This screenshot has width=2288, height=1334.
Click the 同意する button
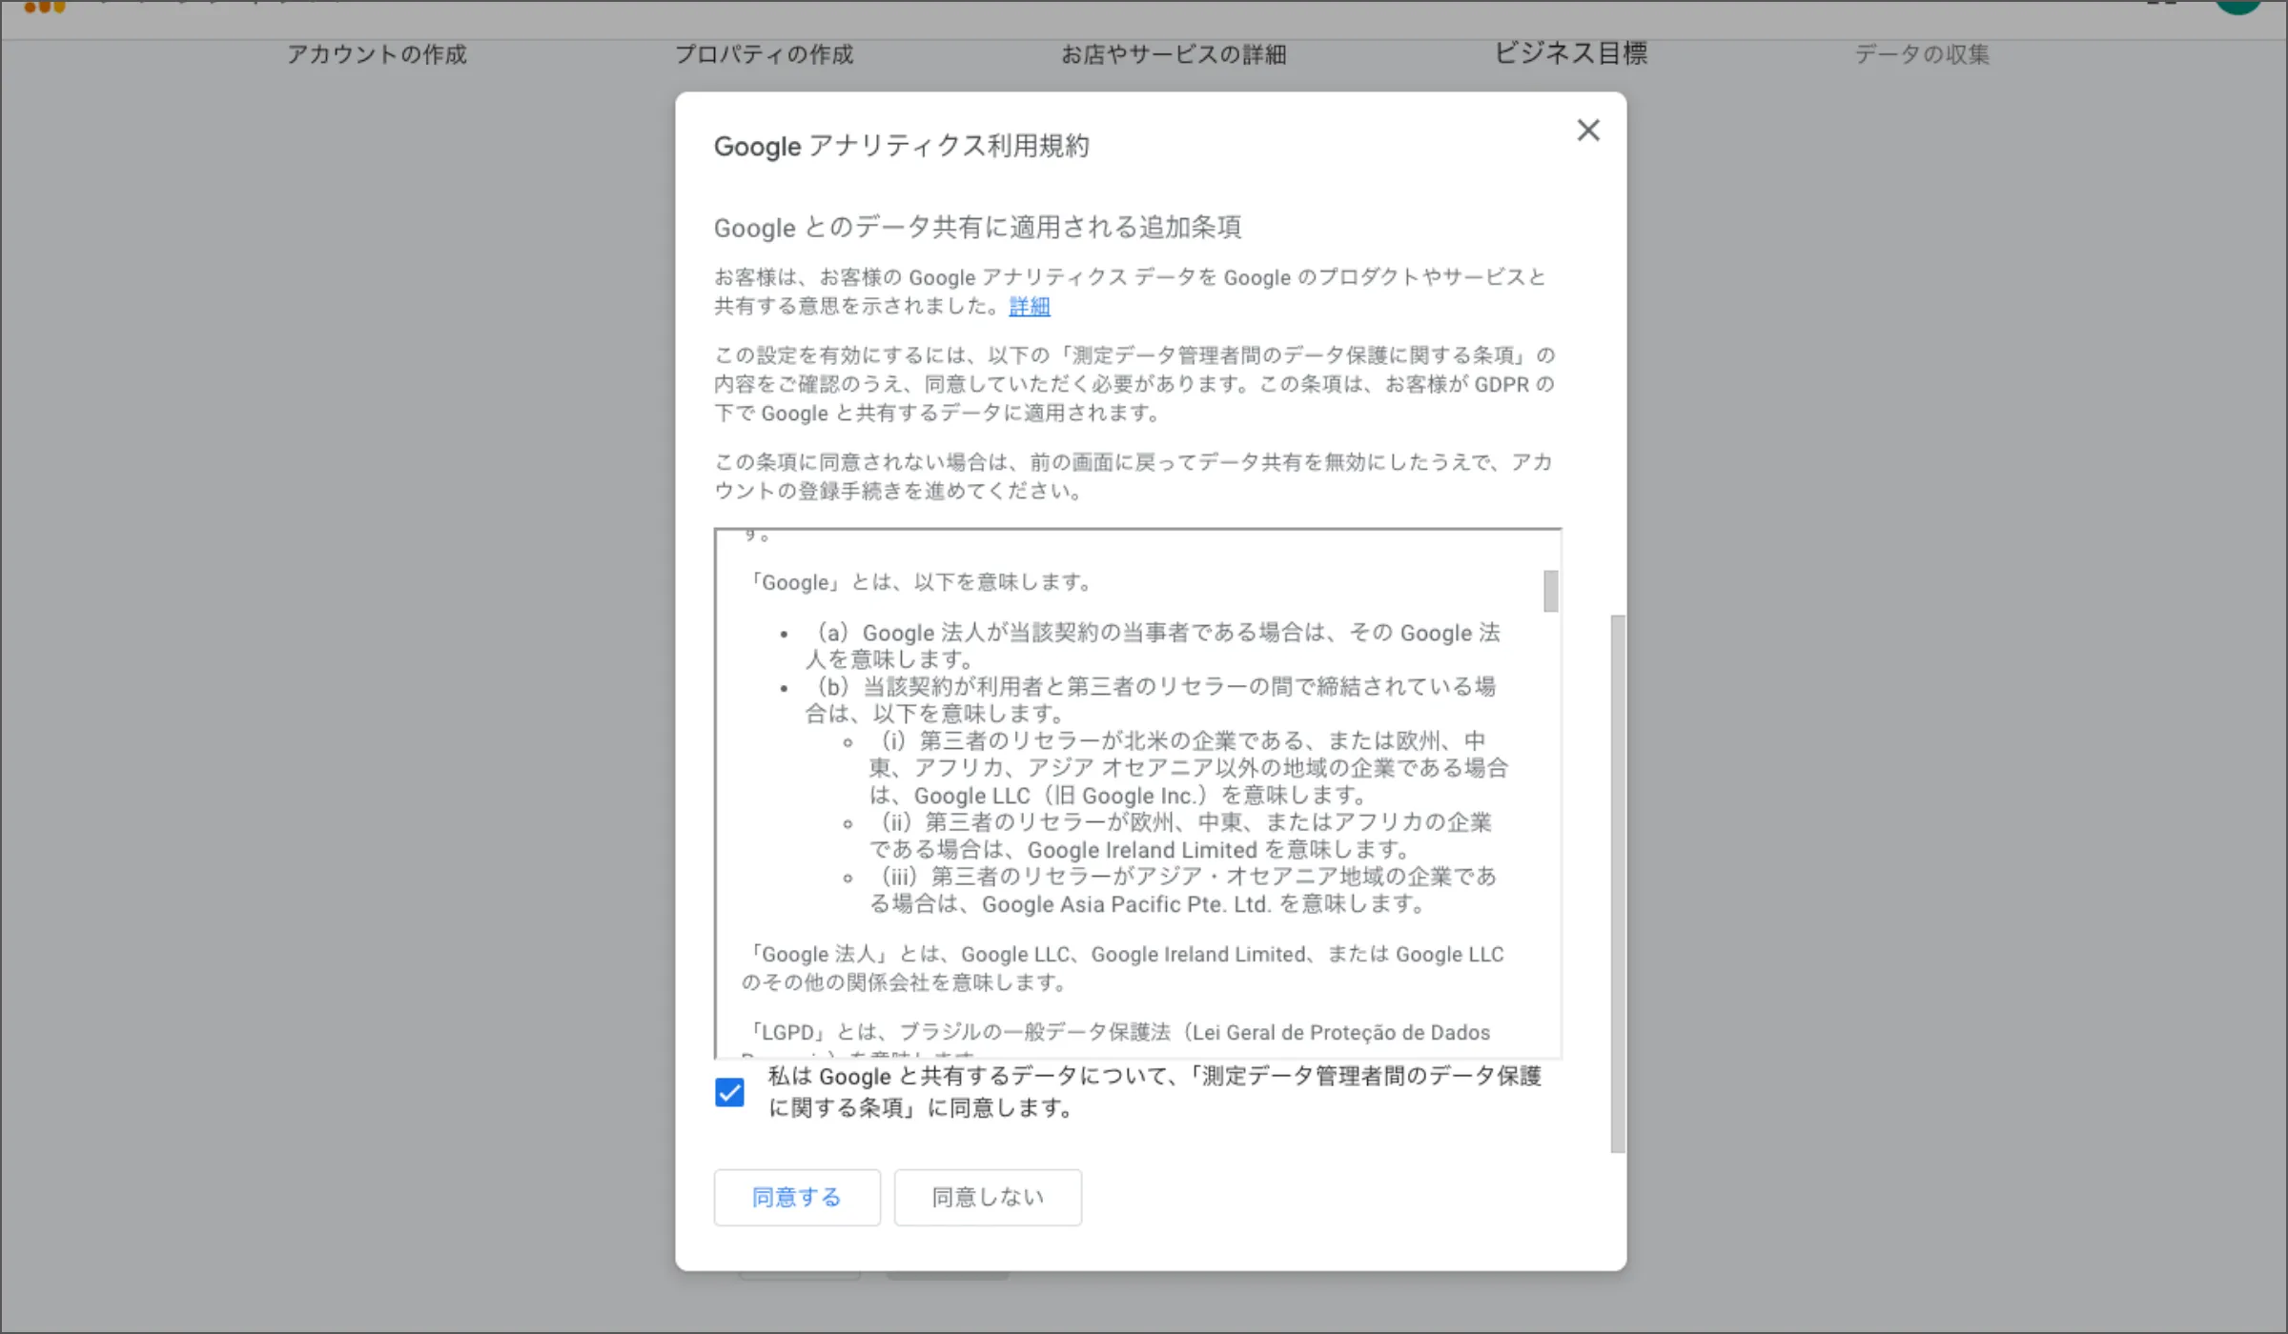tap(797, 1197)
